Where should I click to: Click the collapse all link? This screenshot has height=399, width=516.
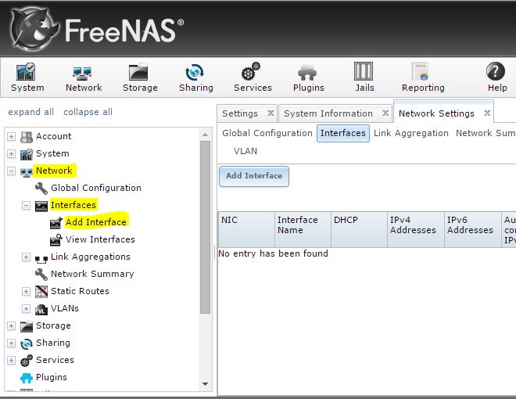(88, 112)
